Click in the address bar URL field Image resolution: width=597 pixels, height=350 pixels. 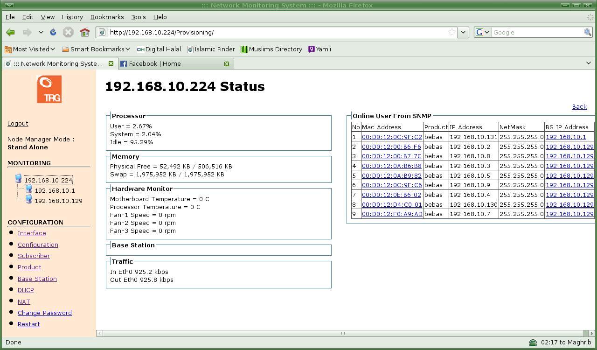(275, 32)
